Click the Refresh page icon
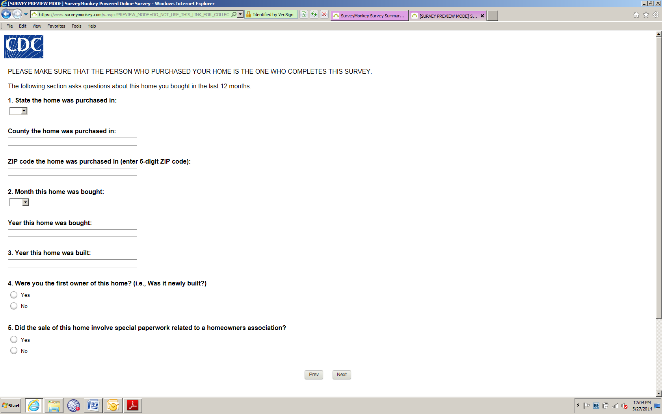662x414 pixels. coord(314,15)
